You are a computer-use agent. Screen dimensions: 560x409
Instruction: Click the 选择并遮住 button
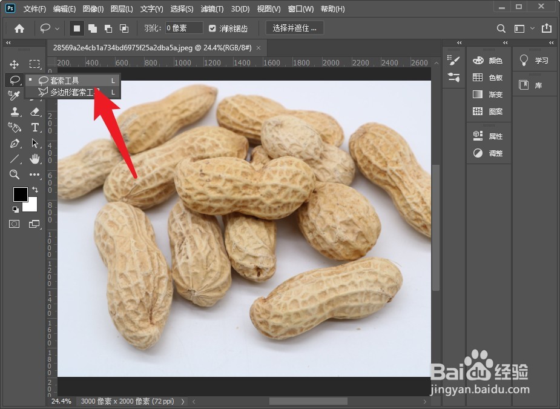(x=294, y=28)
